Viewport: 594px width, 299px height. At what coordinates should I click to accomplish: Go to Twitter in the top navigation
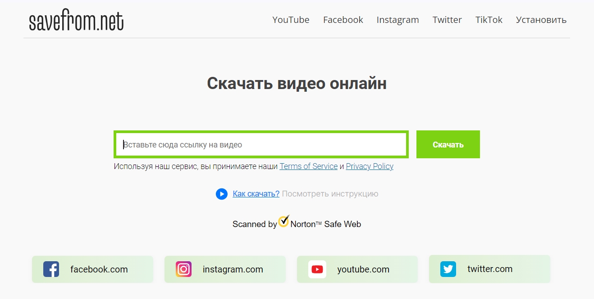pos(447,20)
